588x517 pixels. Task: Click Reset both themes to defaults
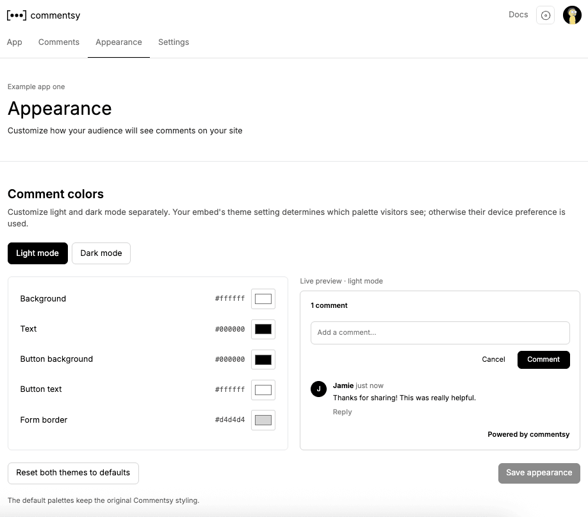click(73, 473)
